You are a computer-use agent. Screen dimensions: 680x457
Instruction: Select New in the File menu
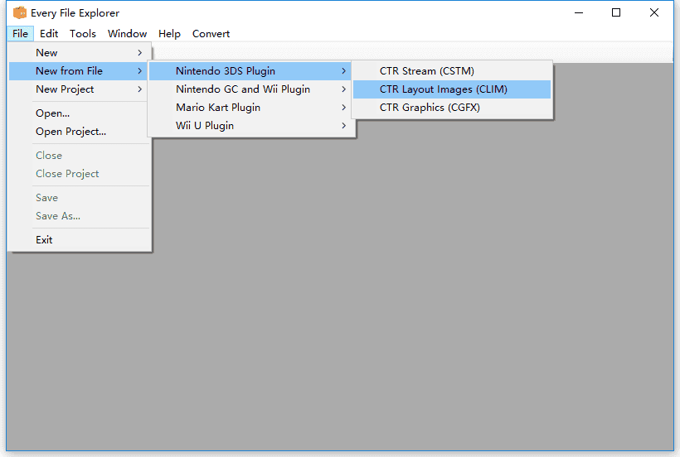tap(80, 53)
